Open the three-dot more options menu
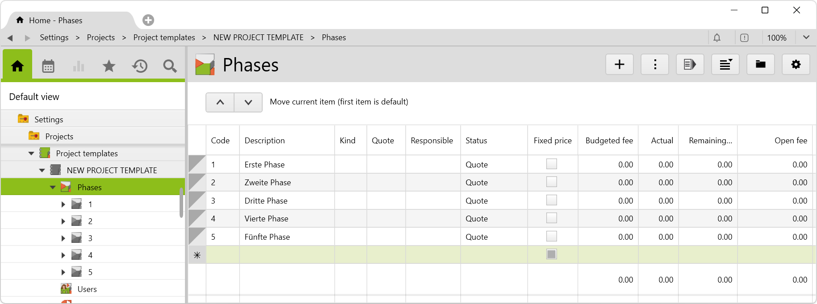The width and height of the screenshot is (817, 304). pos(655,65)
